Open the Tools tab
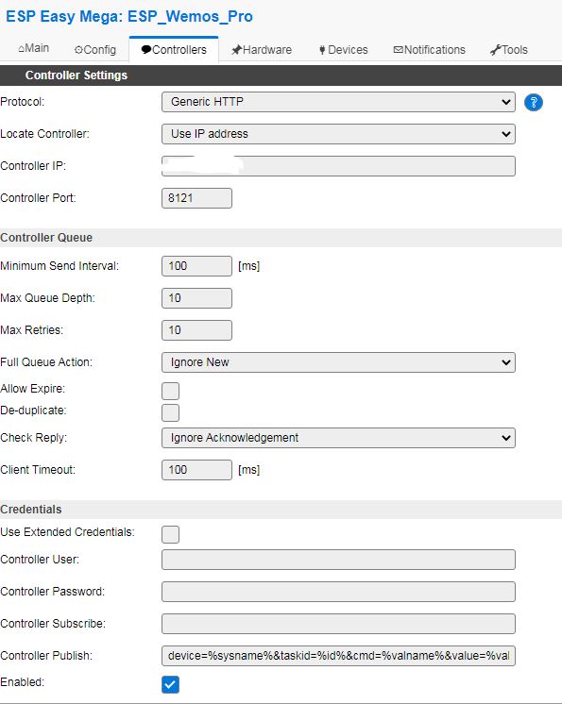 [508, 50]
